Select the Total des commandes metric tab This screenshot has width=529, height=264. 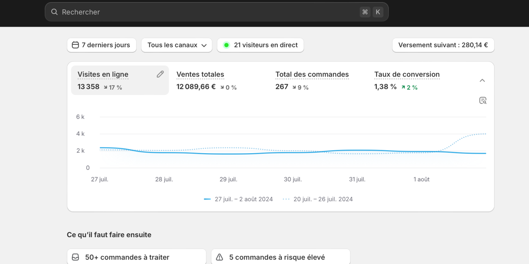coord(317,80)
